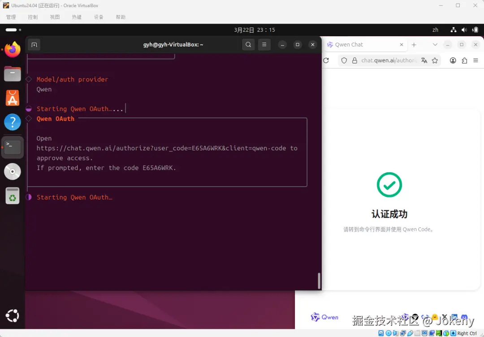Screen dimensions: 484x337
Task: Click the translate page icon in address bar
Action: click(424, 60)
